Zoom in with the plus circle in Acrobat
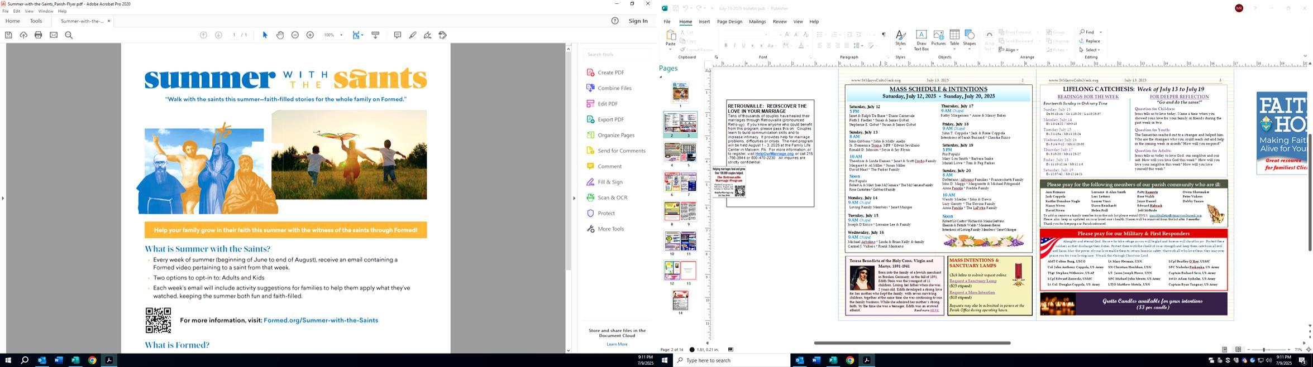 pos(310,35)
